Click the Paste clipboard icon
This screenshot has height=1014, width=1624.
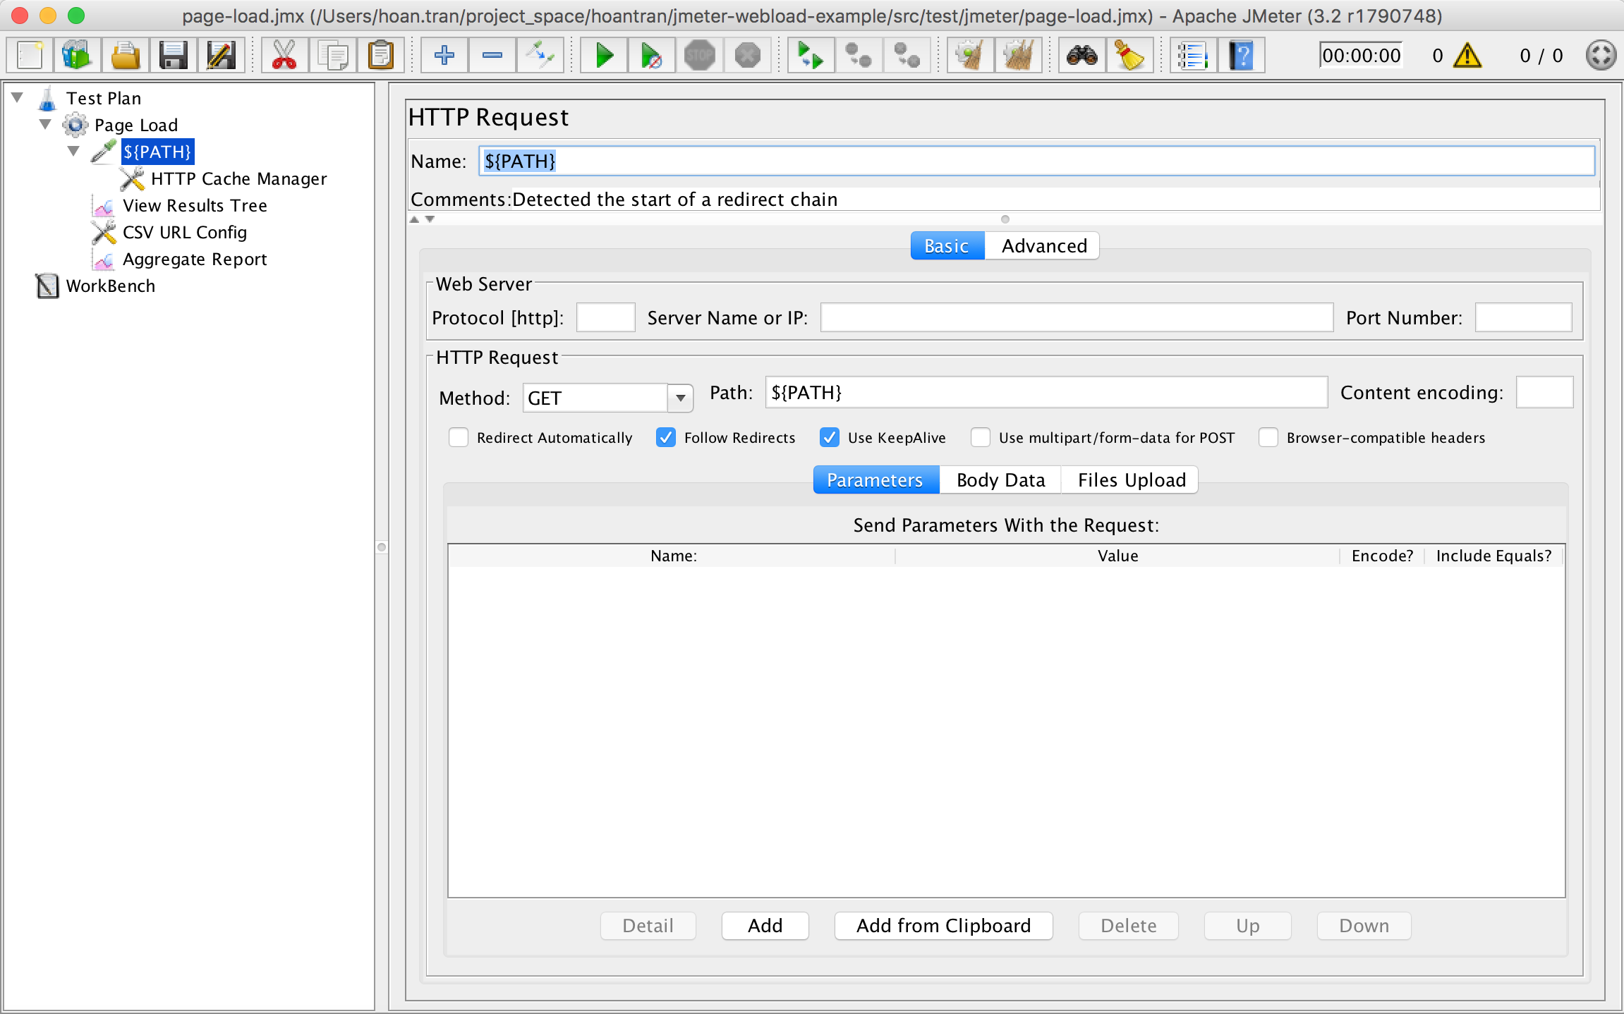tap(380, 55)
